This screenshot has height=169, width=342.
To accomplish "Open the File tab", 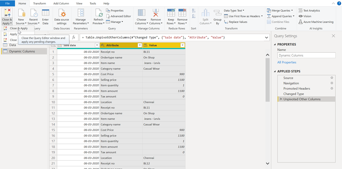I will point(8,3).
